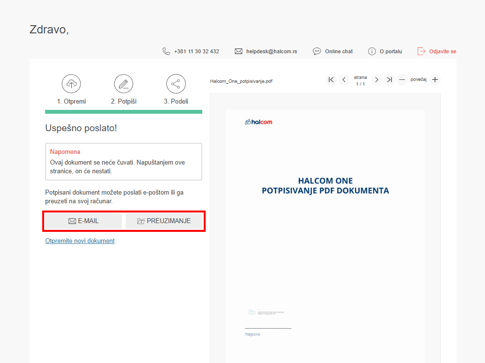Click the info icon beside O portalu
Screen dimensions: 485x363
pyautogui.click(x=372, y=51)
